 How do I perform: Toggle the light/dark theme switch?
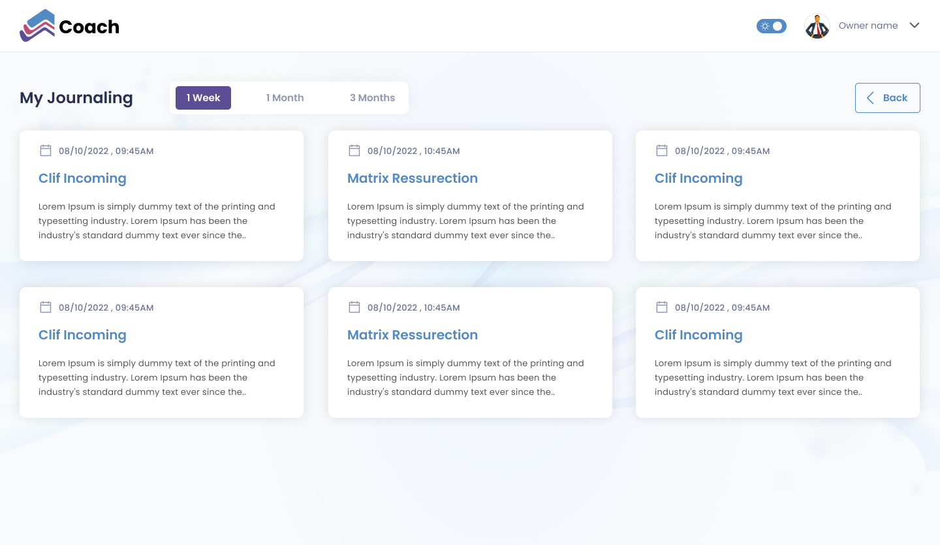(771, 26)
